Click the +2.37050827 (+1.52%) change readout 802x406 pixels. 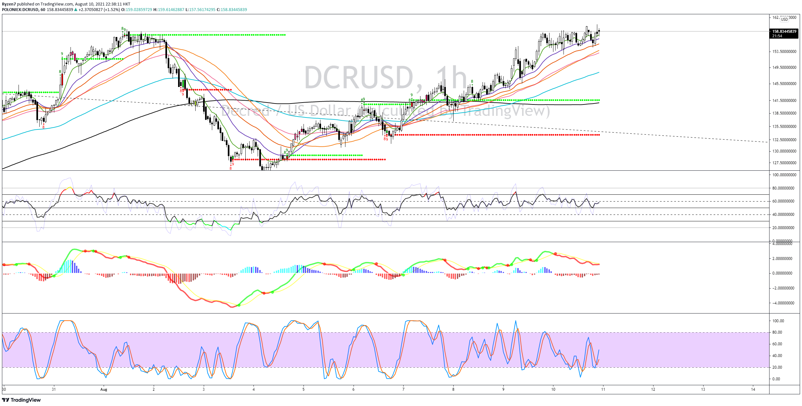point(99,10)
